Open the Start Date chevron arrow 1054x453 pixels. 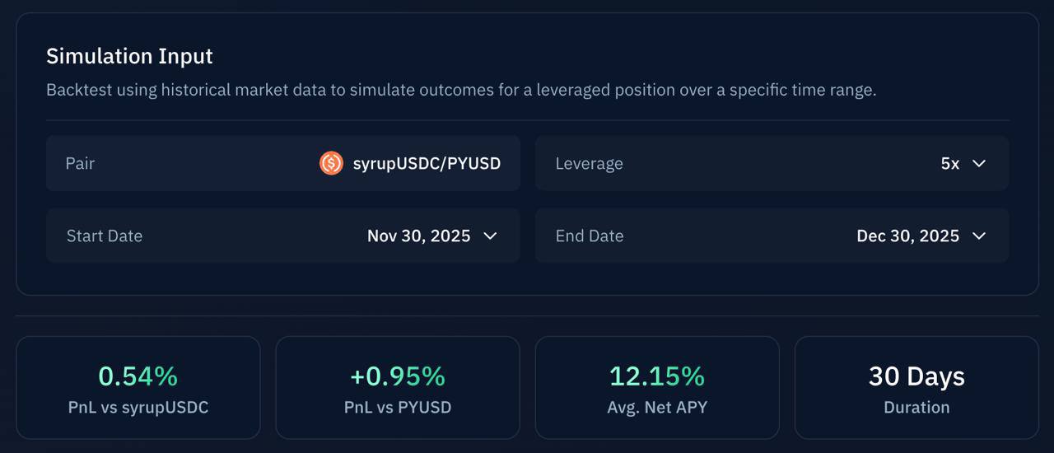490,236
